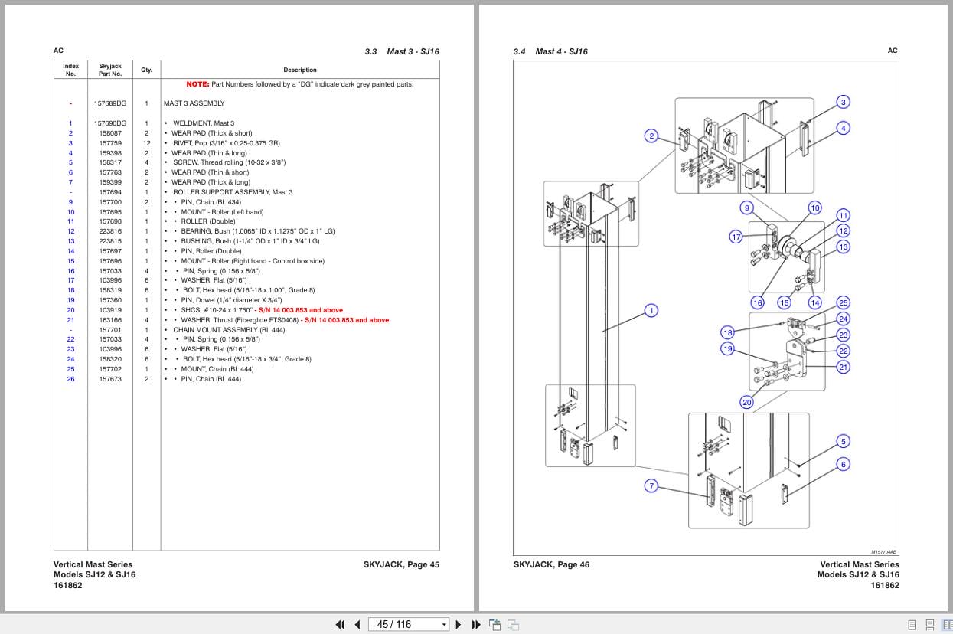
Task: Click callout circle 3 in diagram
Action: pos(843,102)
